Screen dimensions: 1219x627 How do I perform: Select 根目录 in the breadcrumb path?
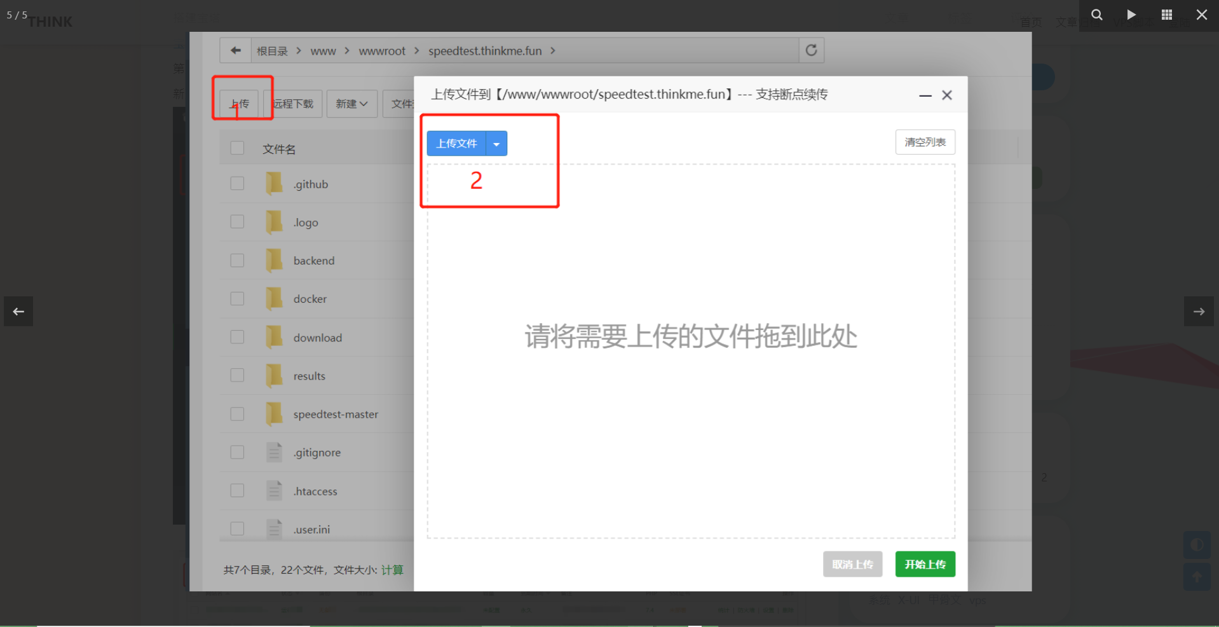coord(272,51)
